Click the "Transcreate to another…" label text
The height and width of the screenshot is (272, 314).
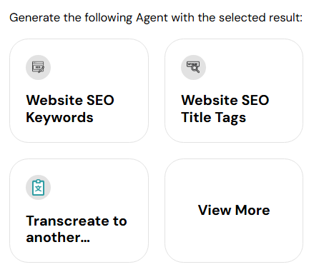click(x=77, y=229)
